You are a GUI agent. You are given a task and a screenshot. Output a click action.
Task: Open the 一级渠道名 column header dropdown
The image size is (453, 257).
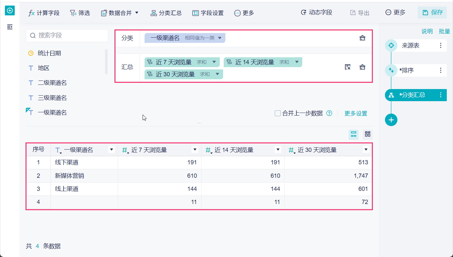point(112,150)
